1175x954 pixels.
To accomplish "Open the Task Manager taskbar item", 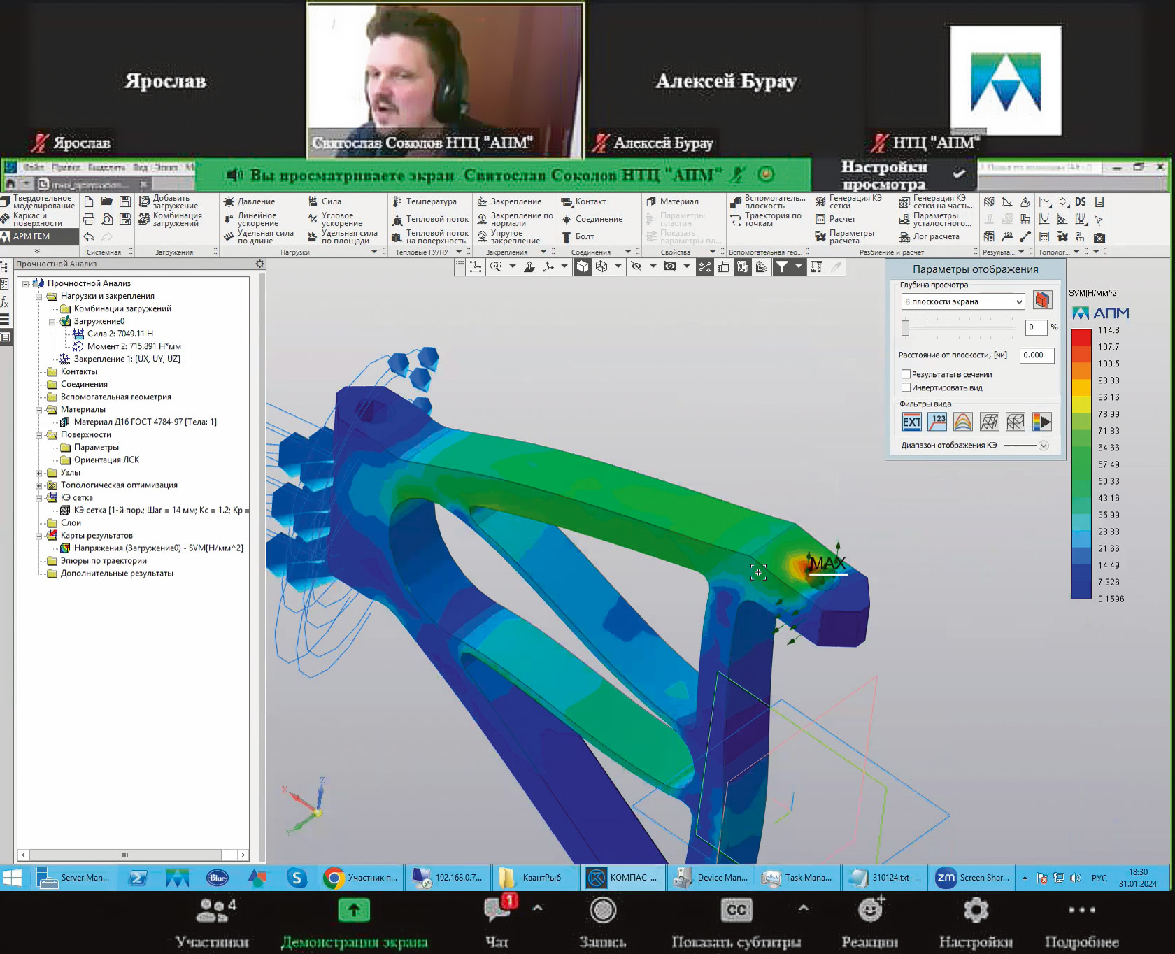I will point(798,878).
